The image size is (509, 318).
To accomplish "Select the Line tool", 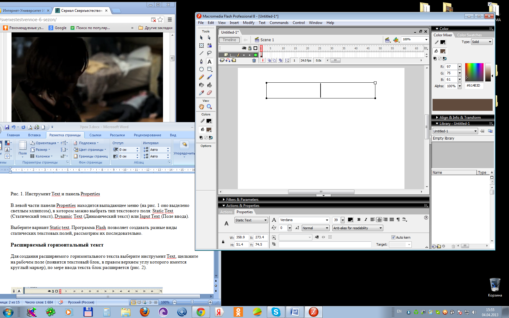I will [201, 53].
